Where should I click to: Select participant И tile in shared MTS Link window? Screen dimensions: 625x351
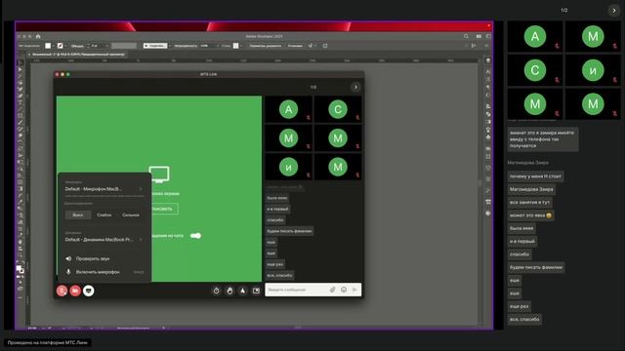coord(289,167)
